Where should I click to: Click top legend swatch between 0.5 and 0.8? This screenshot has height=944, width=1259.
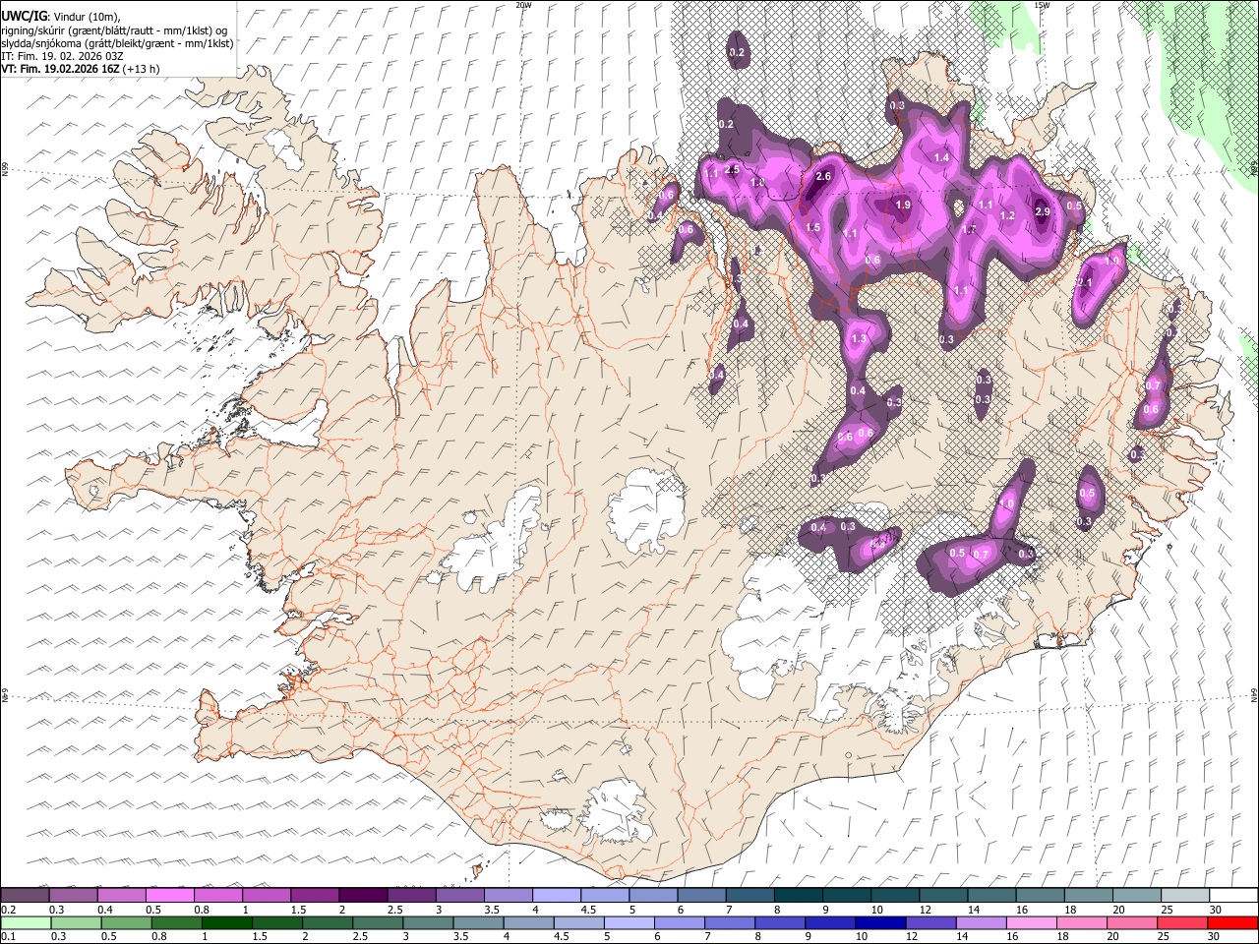(x=169, y=896)
